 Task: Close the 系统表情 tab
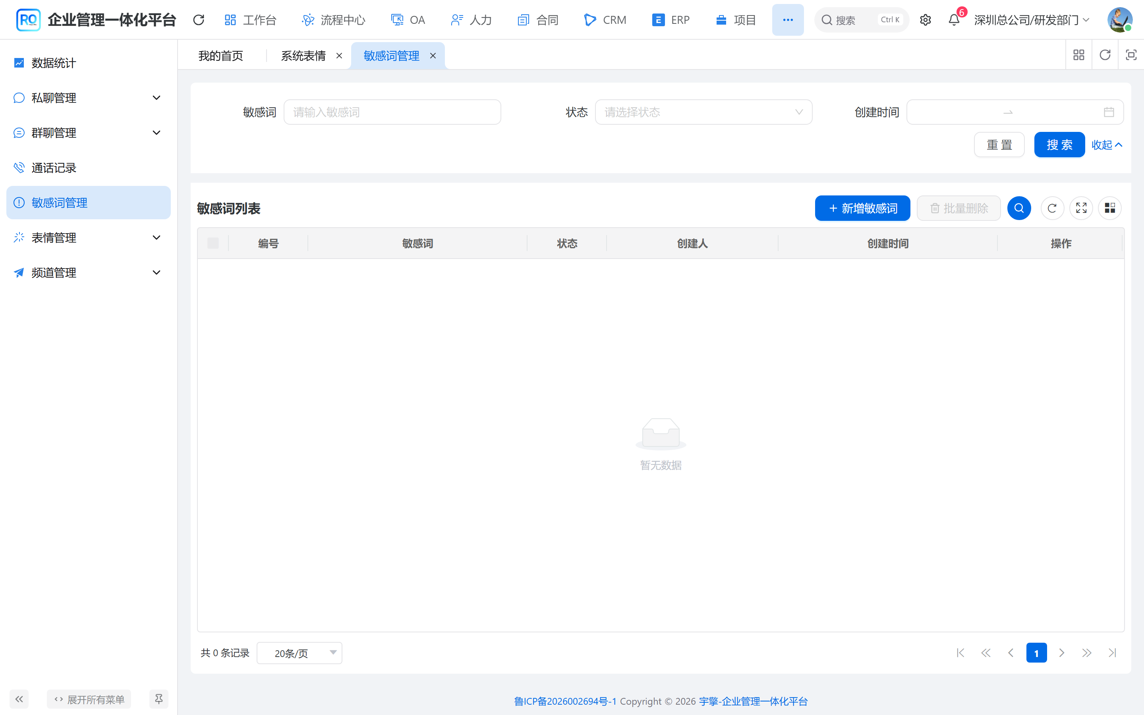pos(339,56)
